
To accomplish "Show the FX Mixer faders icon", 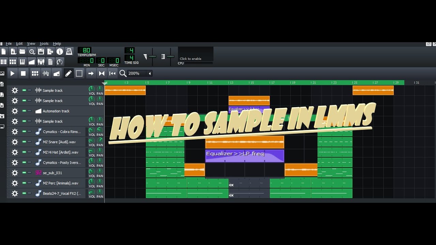I will click(x=41, y=62).
